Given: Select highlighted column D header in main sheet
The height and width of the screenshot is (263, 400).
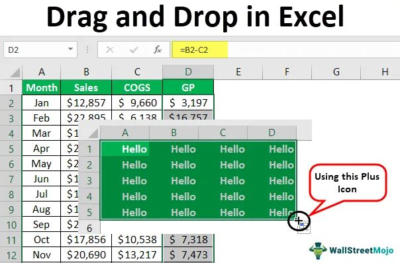Looking at the screenshot, I should [188, 72].
